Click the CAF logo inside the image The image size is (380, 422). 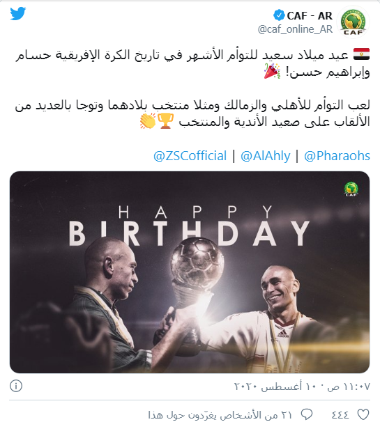coord(351,189)
